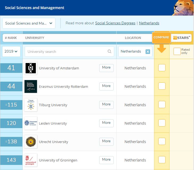The height and width of the screenshot is (170, 194).
Task: Click rank number 143
Action: 11,160
